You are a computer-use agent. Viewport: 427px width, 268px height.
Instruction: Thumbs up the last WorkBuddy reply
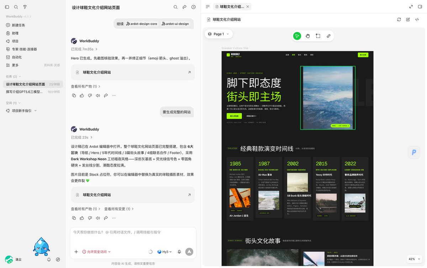(82, 218)
